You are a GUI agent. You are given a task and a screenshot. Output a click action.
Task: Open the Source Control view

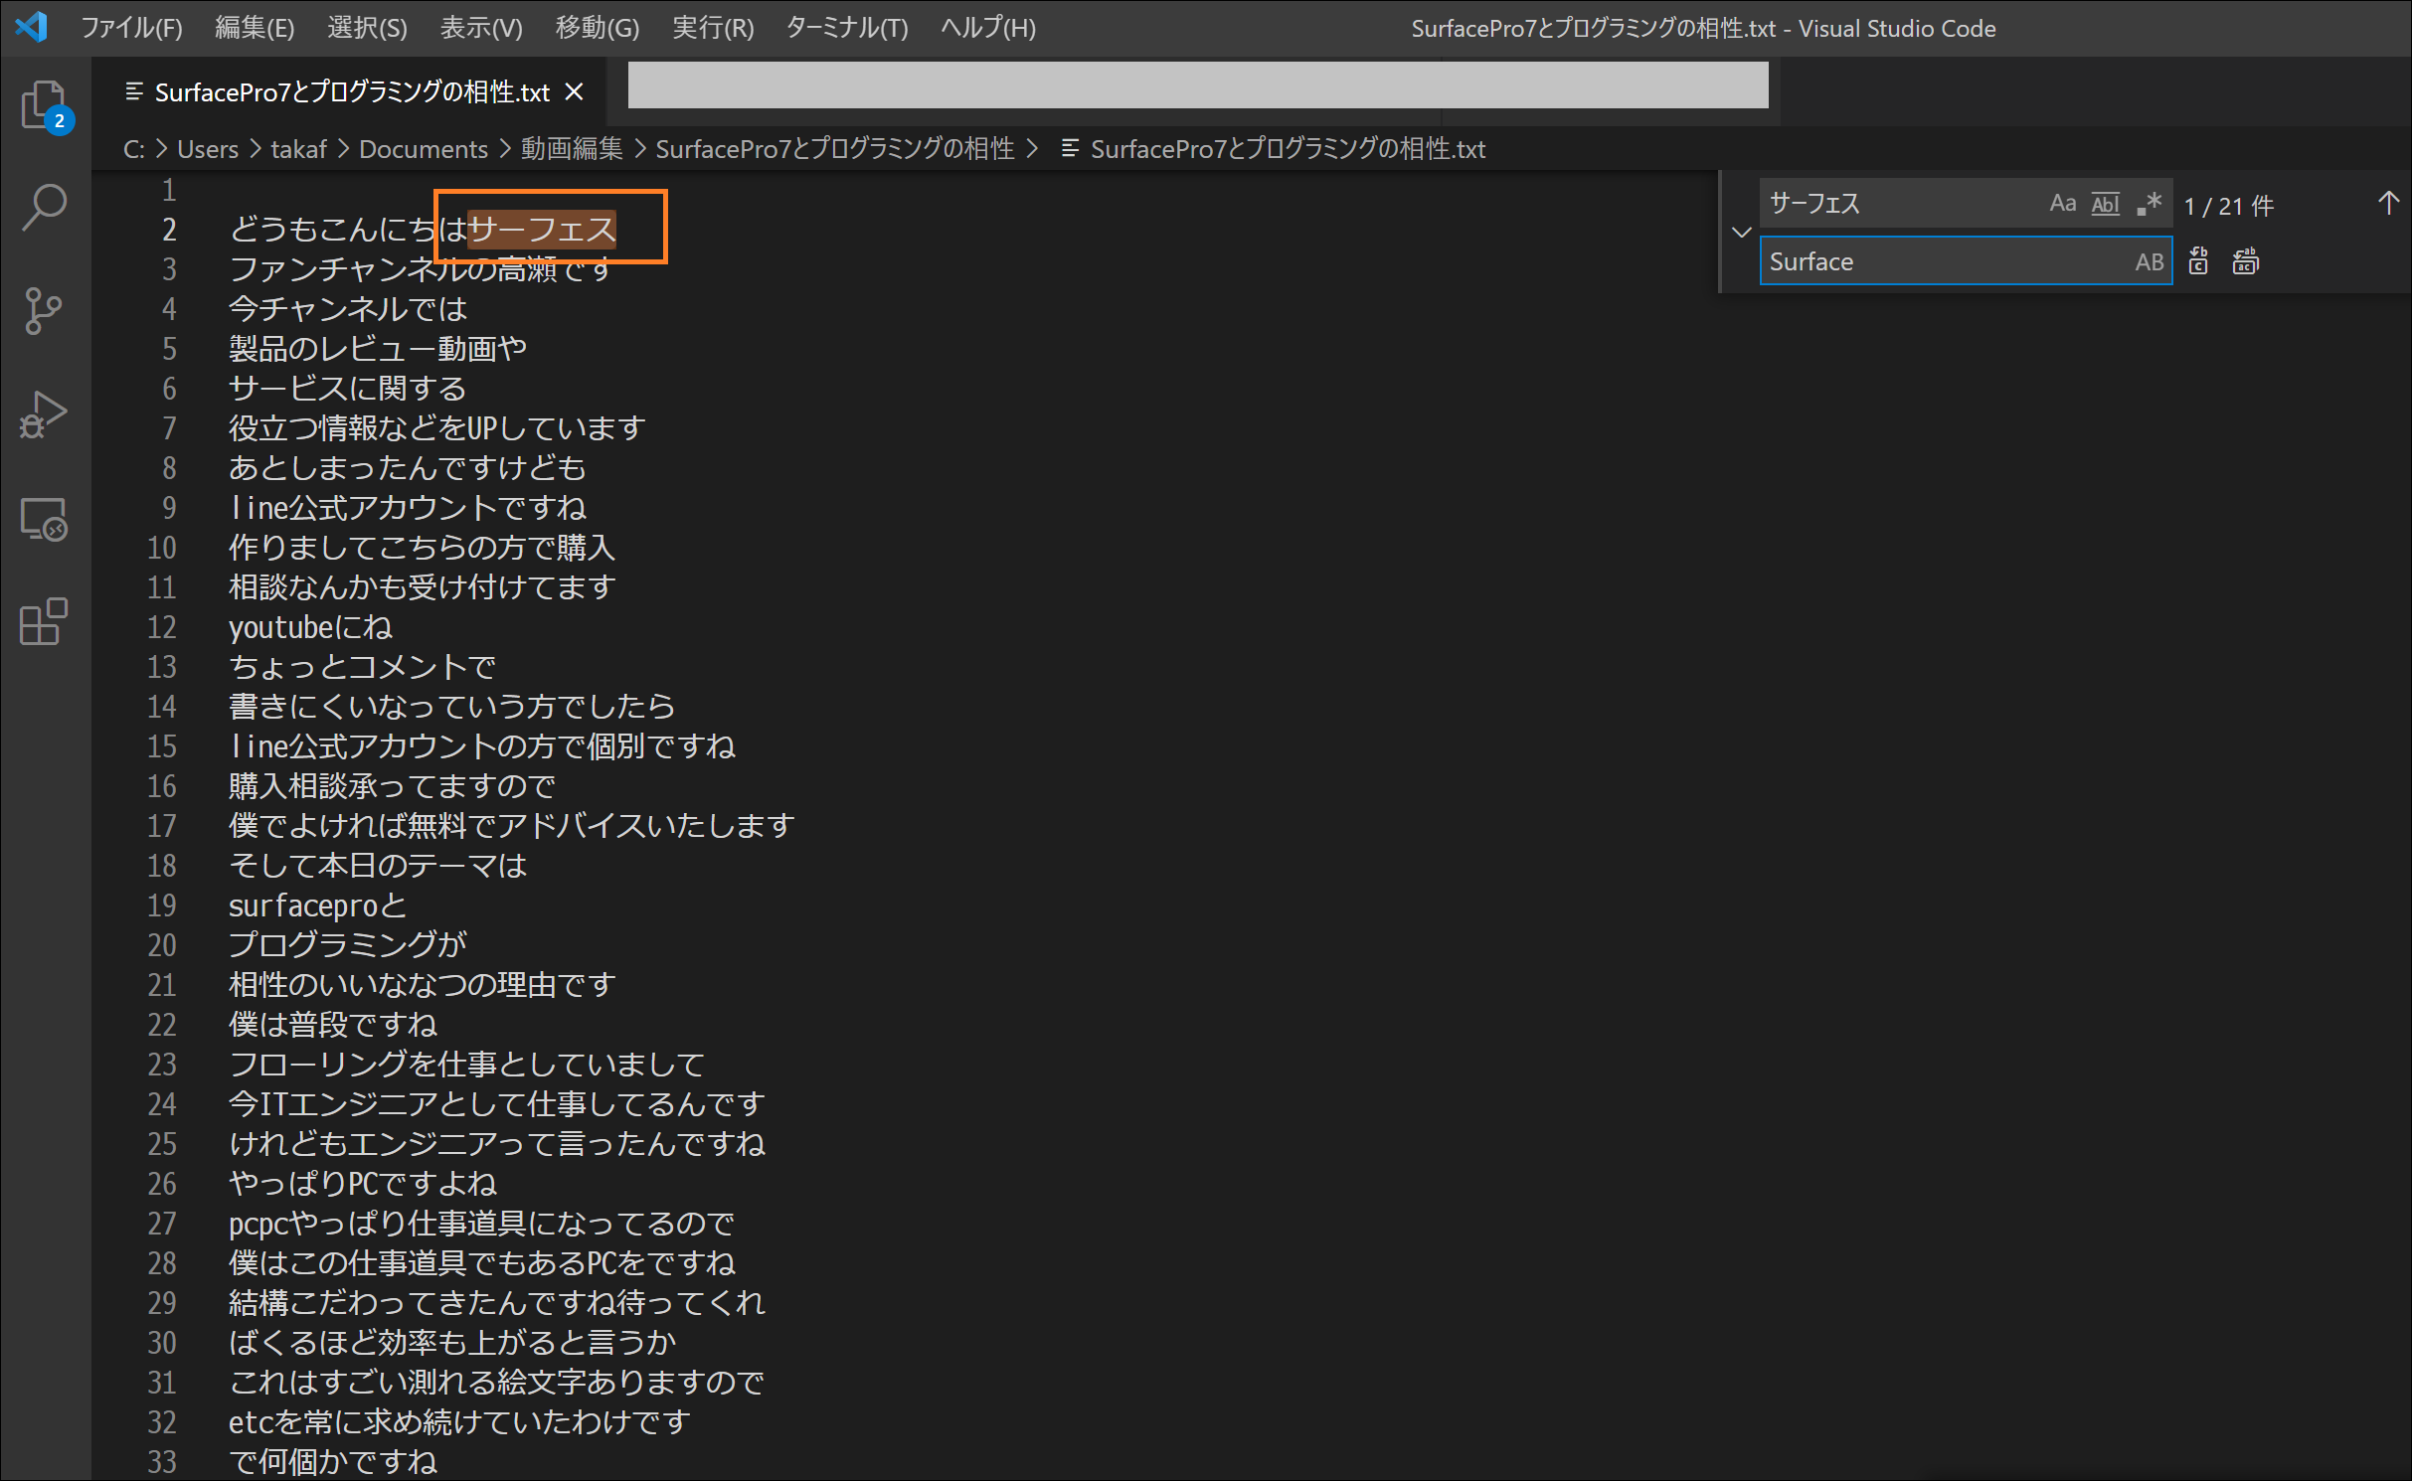[45, 311]
